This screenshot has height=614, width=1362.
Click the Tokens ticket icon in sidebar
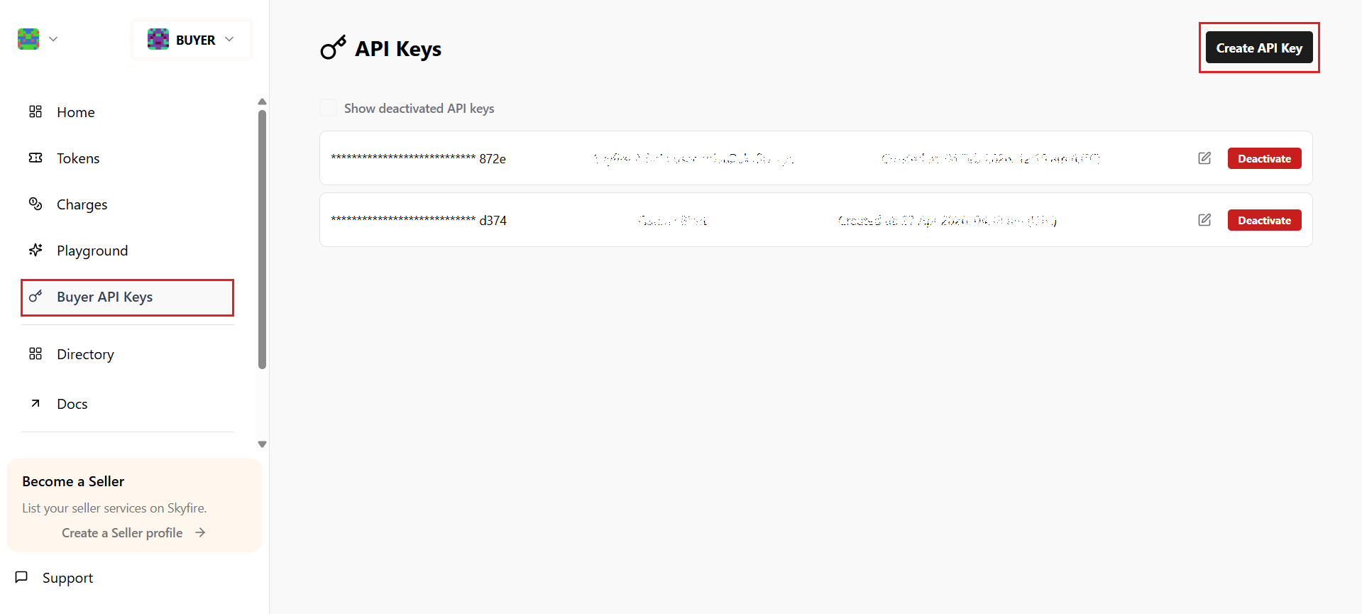click(x=35, y=158)
